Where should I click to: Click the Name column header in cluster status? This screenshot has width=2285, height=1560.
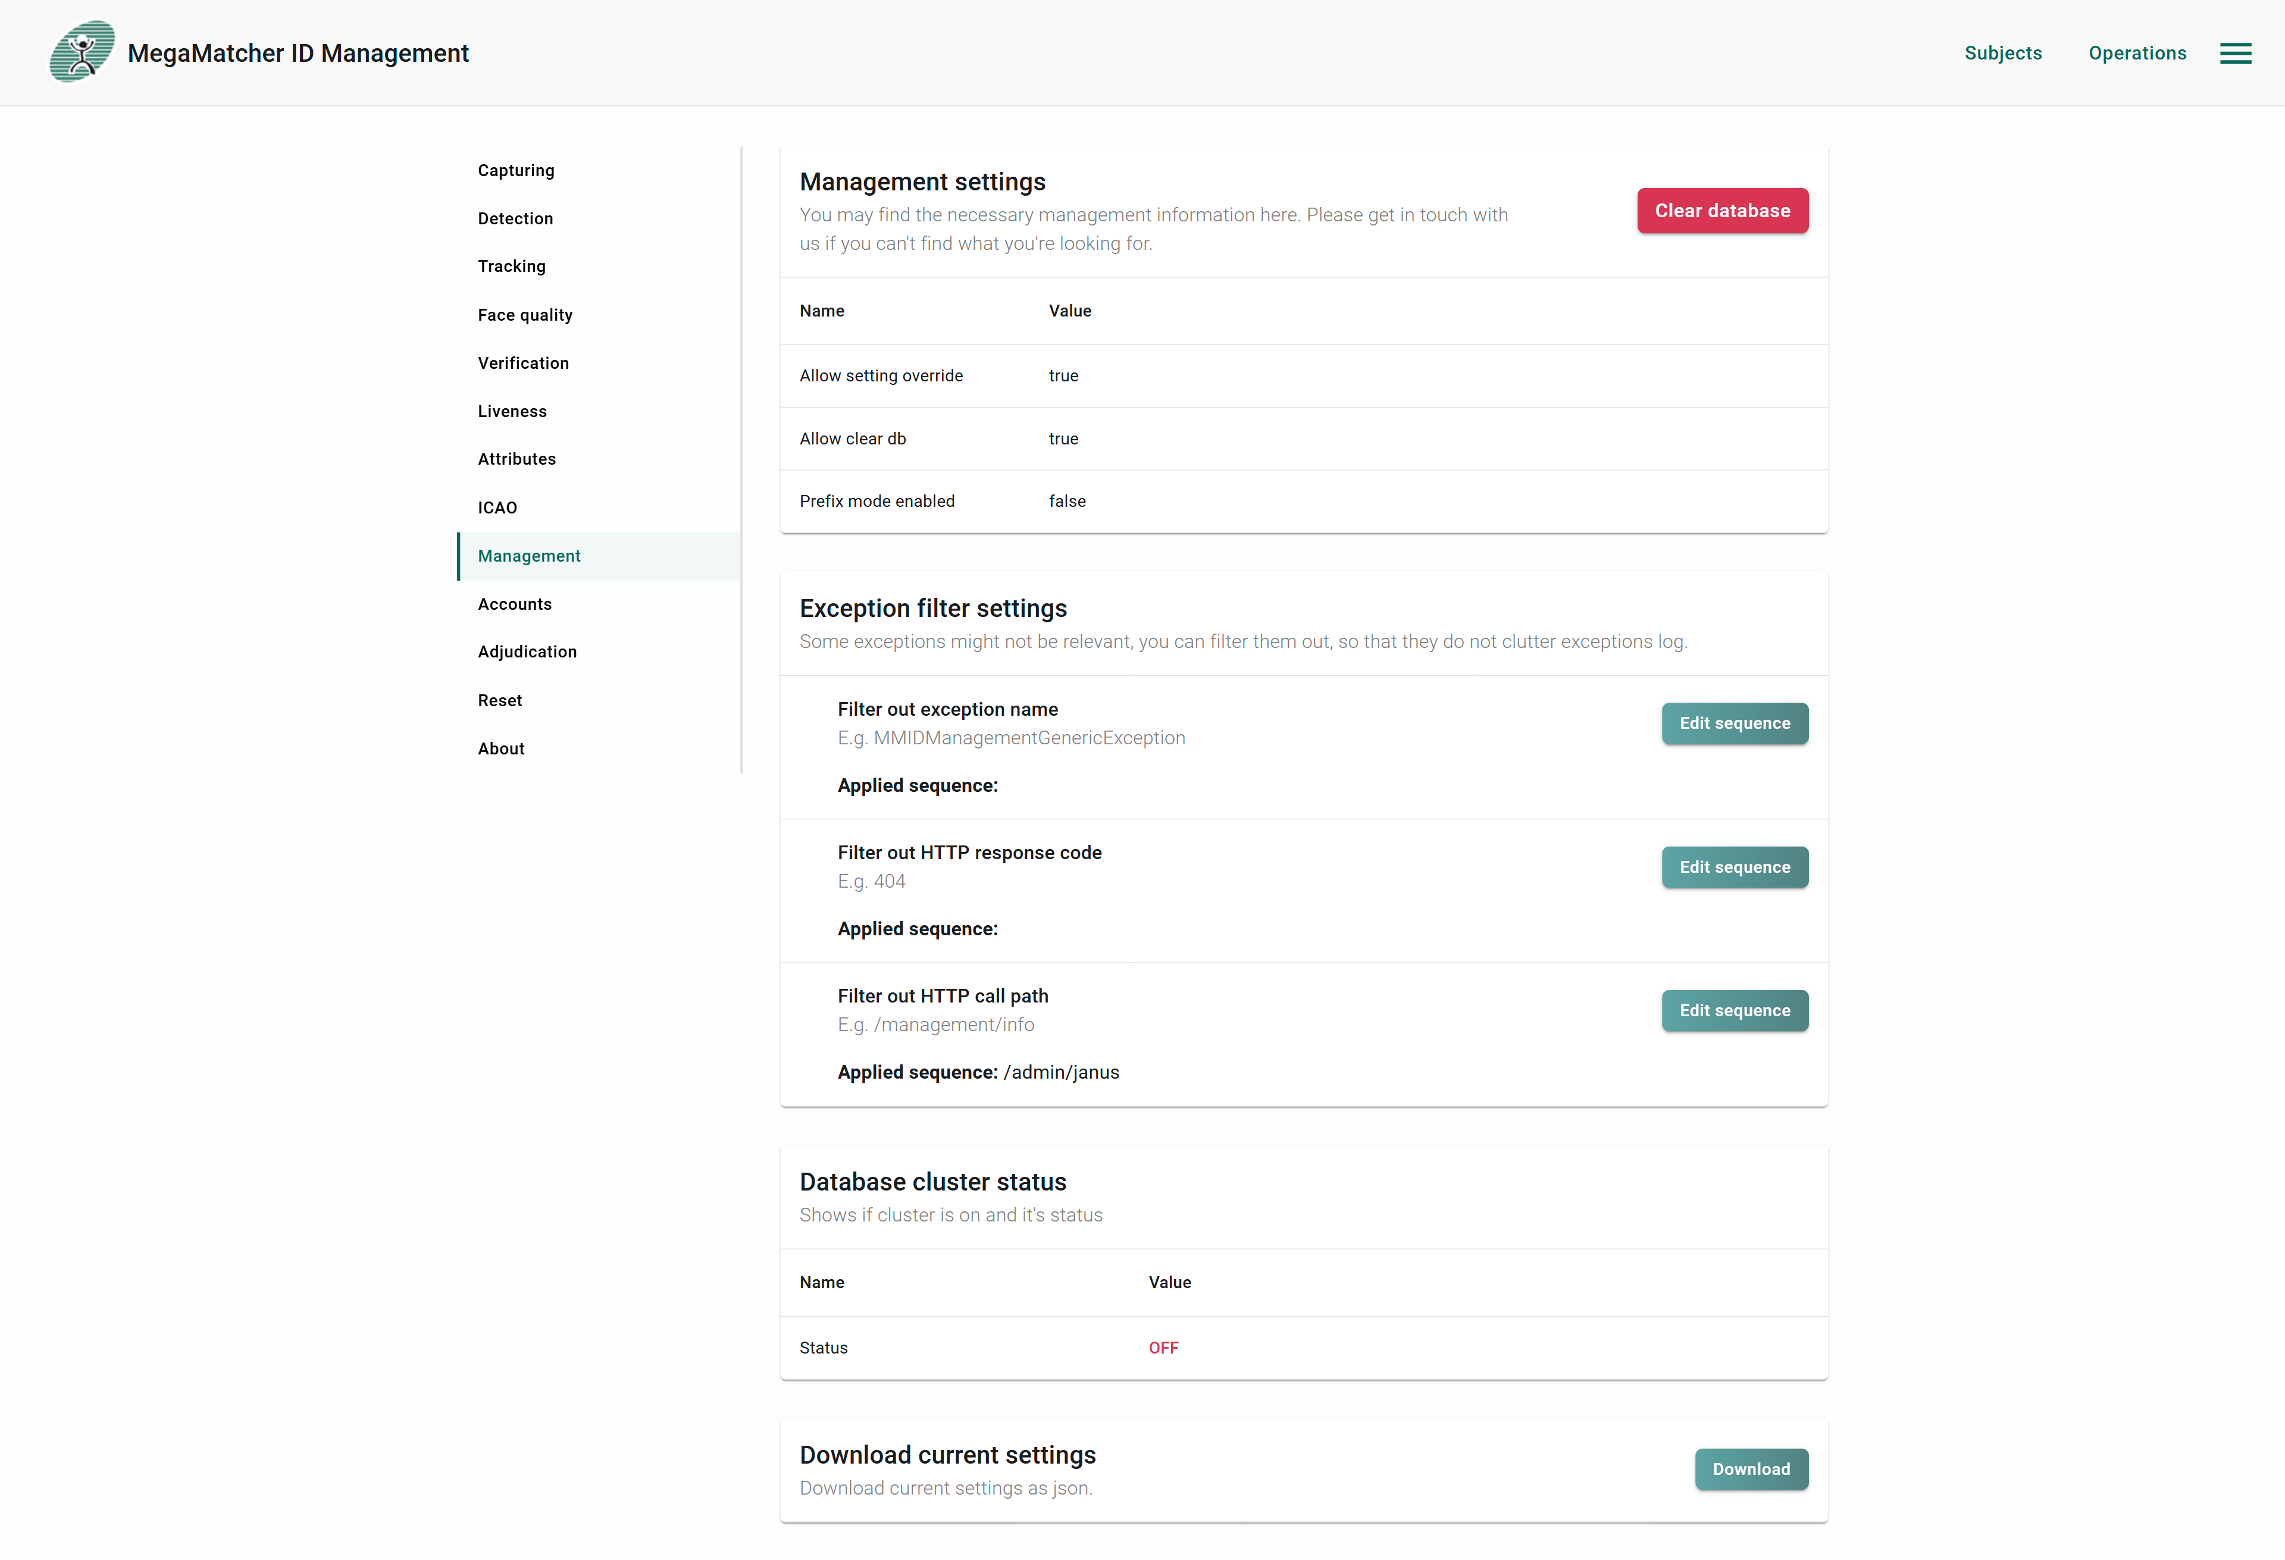[x=821, y=1283]
